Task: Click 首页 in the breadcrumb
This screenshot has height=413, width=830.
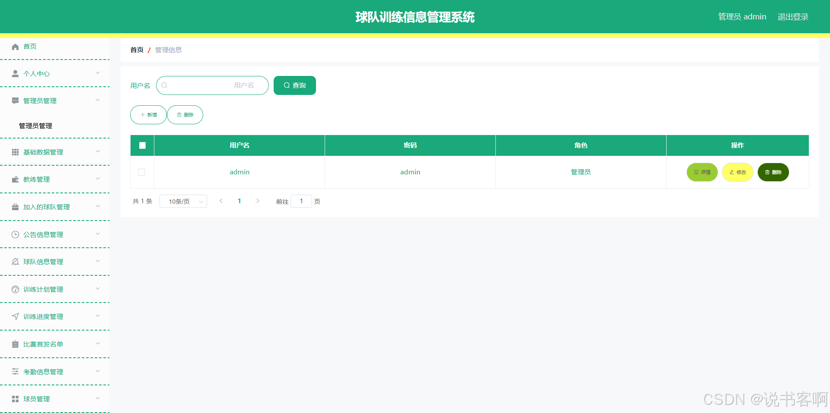Action: coord(137,50)
